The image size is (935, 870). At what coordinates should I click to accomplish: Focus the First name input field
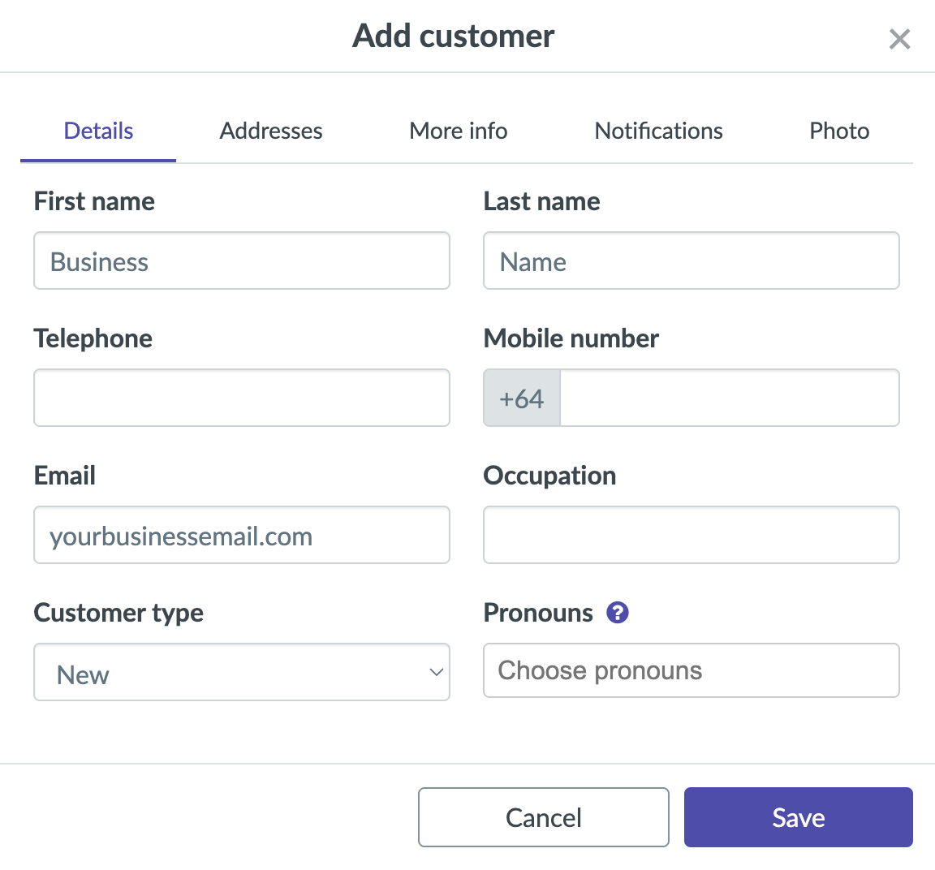click(x=241, y=261)
